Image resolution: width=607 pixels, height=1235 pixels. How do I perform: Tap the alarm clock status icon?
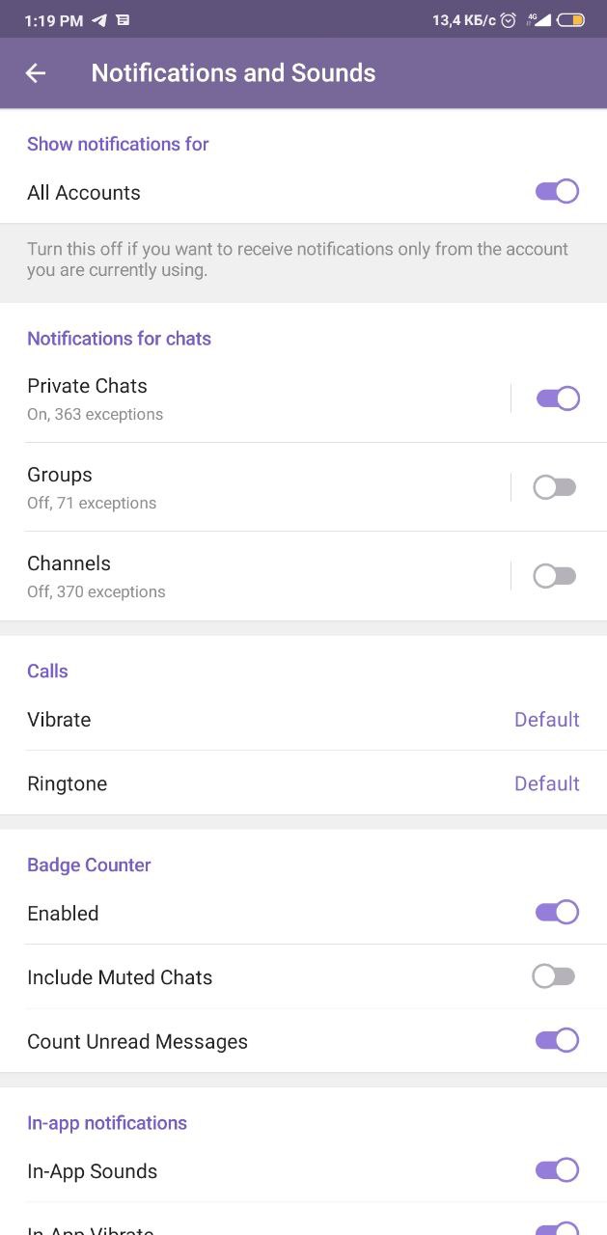509,19
